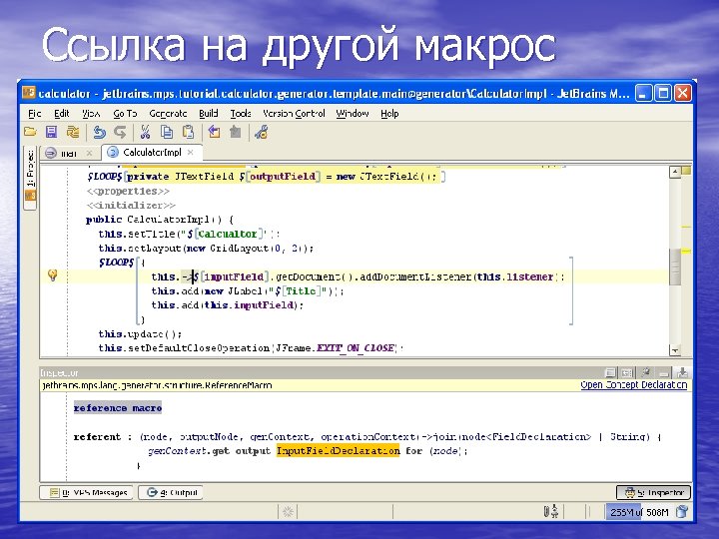Click the inputField reference macro
This screenshot has width=719, height=539.
[x=234, y=276]
